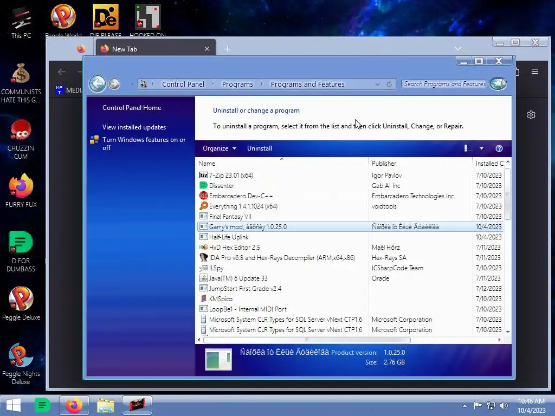
Task: Click Firefox icon in taskbar
Action: (74, 405)
